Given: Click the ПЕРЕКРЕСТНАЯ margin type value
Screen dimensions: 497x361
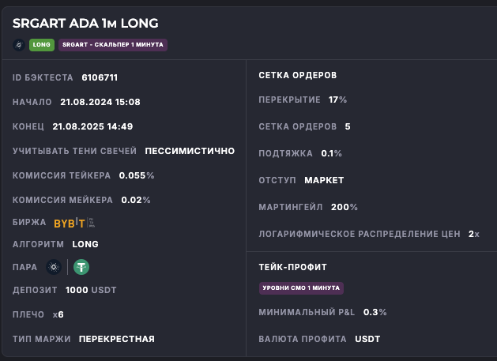Looking at the screenshot, I should coord(116,339).
